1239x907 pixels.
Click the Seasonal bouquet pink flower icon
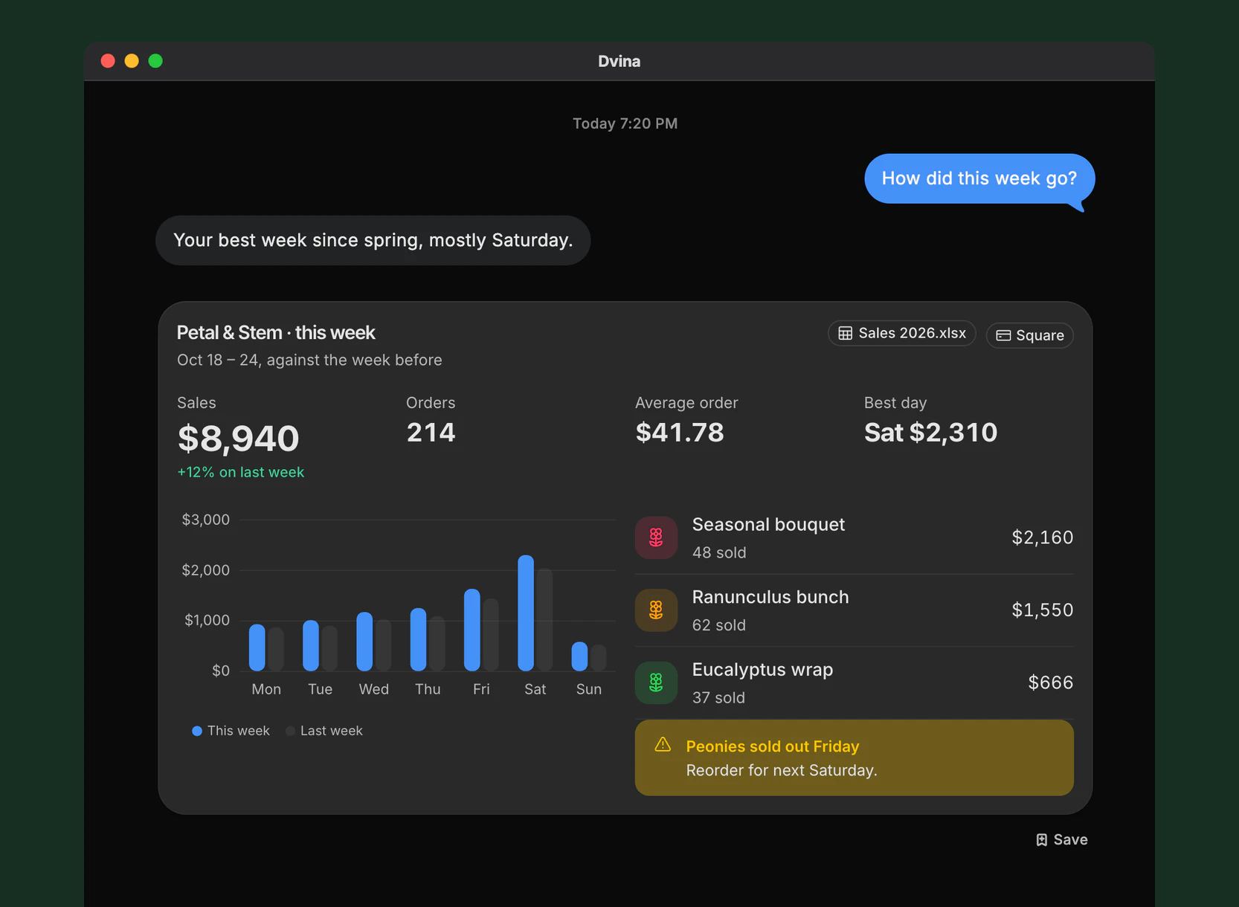(656, 538)
